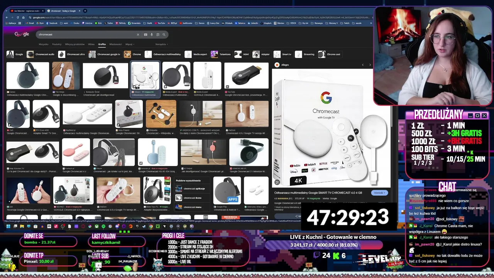494x278 pixels.
Task: Close the Przedłużany overlay window
Action: 484,115
